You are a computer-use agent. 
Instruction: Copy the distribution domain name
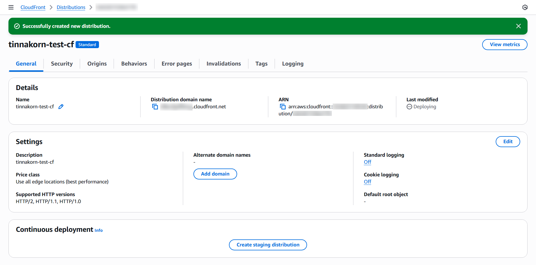(x=155, y=107)
